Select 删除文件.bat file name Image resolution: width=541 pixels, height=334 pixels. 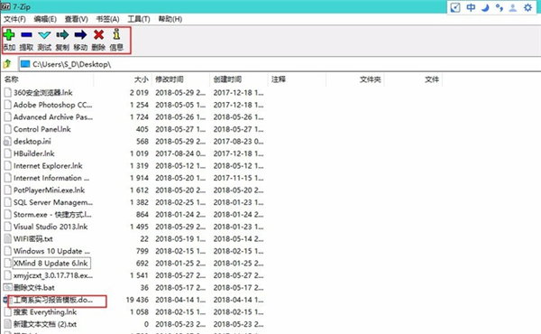pyautogui.click(x=34, y=287)
